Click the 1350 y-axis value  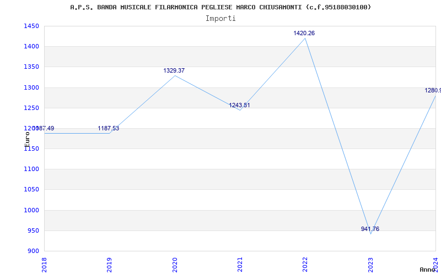click(x=31, y=67)
